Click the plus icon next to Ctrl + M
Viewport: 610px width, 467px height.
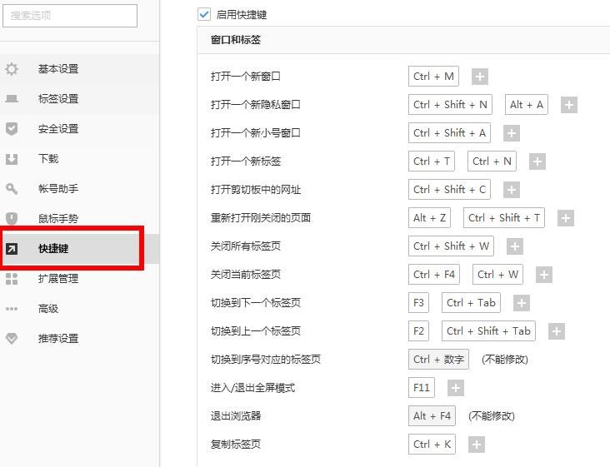click(x=479, y=77)
